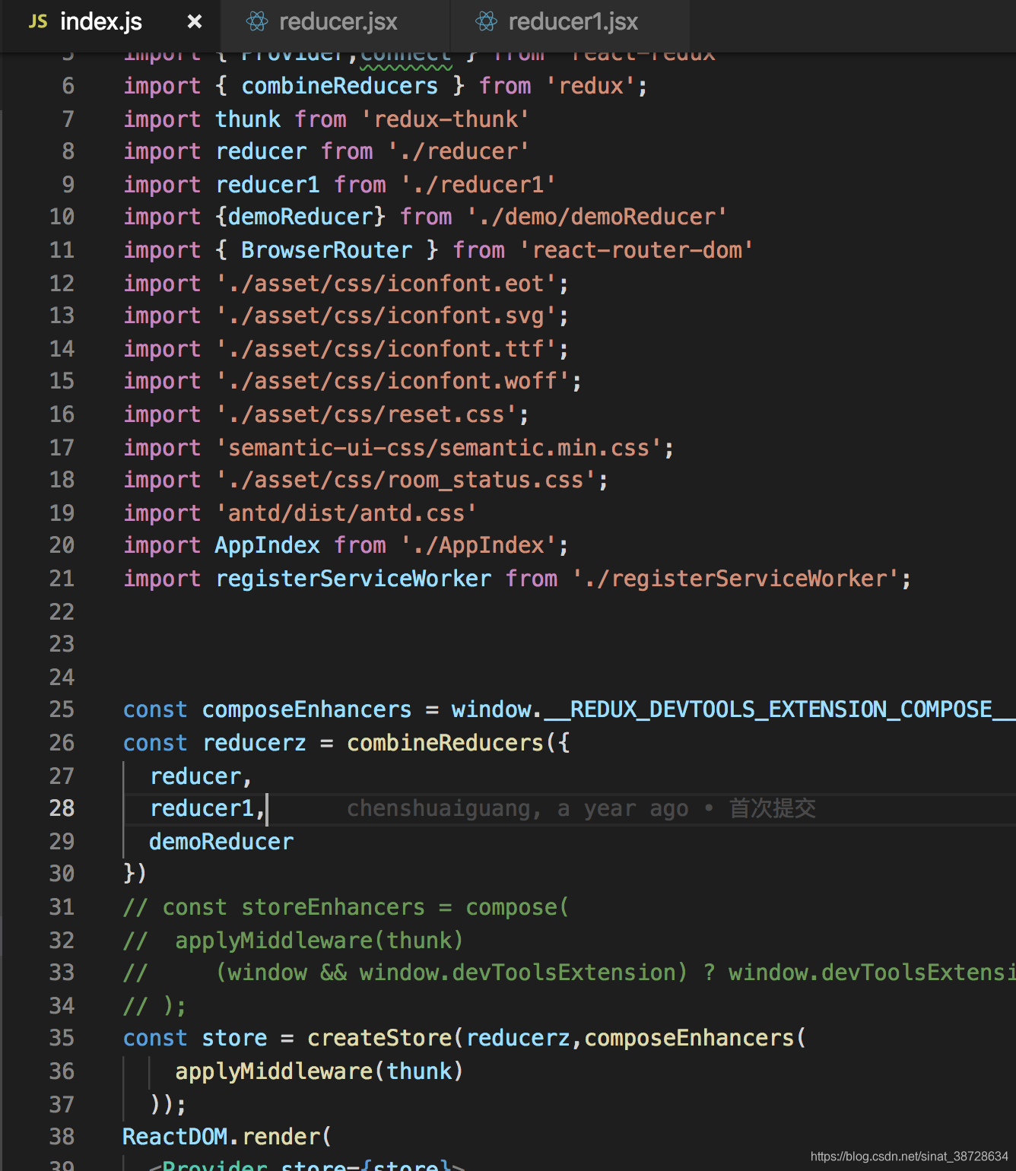Click 'BrowserRouter' on line 11

[x=327, y=250]
